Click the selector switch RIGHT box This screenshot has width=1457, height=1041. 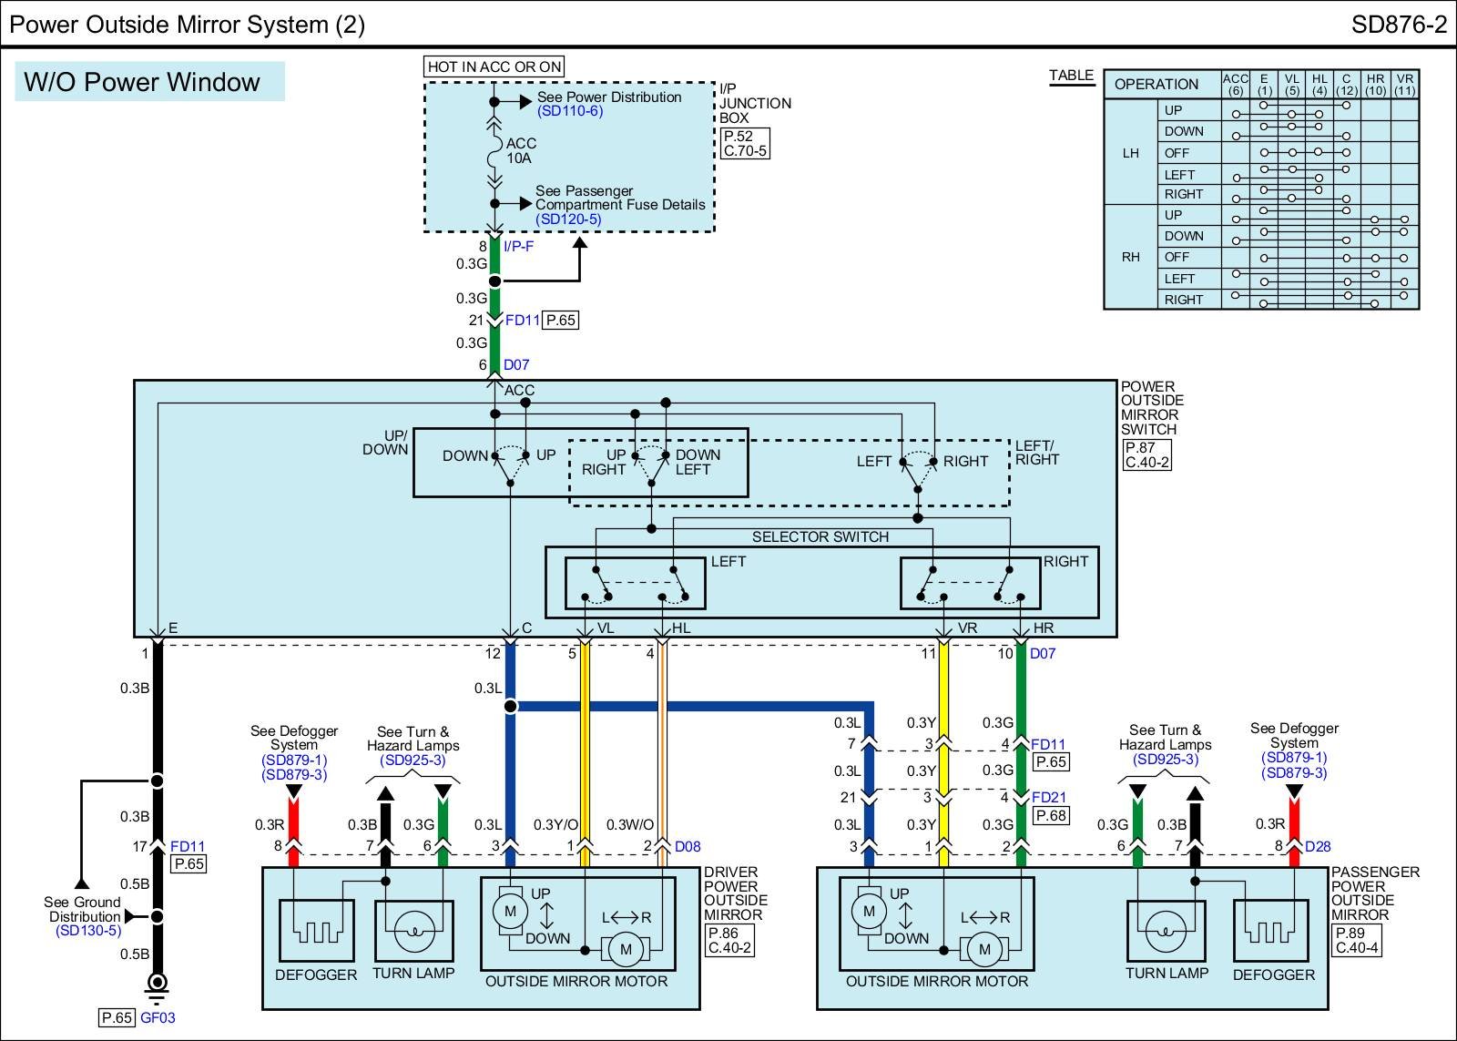point(970,583)
